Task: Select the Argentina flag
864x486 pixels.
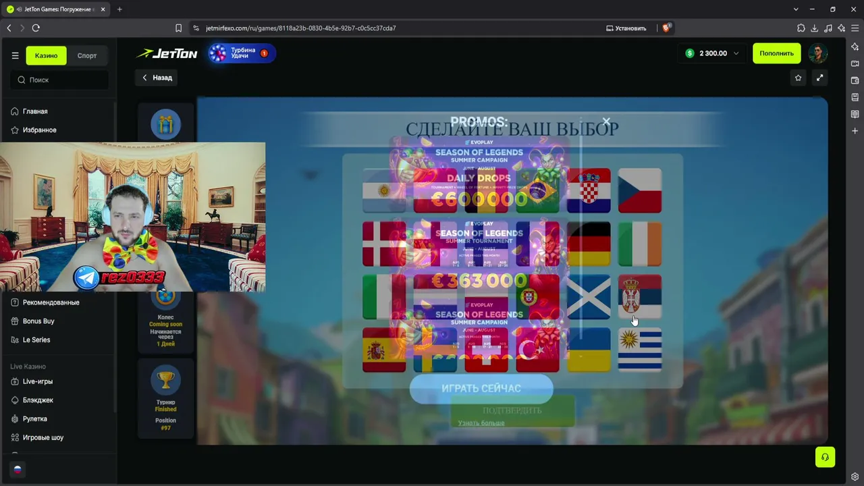Action: (384, 191)
